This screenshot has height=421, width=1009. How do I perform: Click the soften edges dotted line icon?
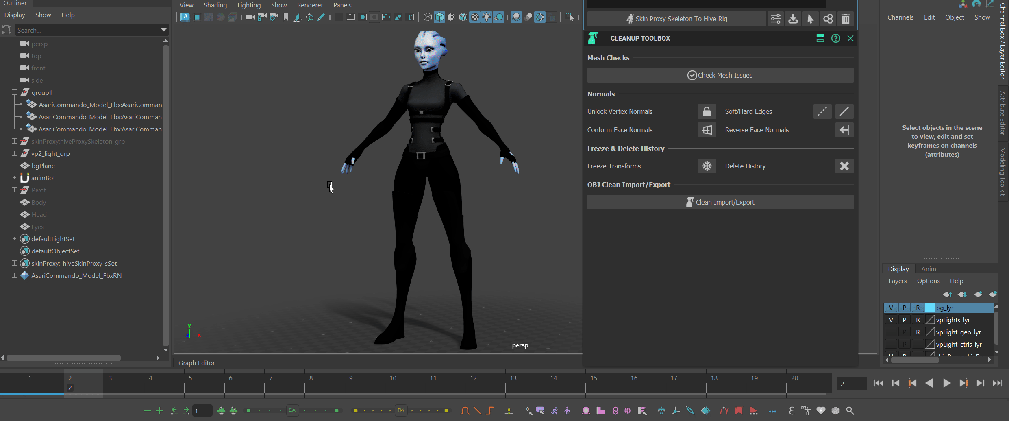(822, 111)
